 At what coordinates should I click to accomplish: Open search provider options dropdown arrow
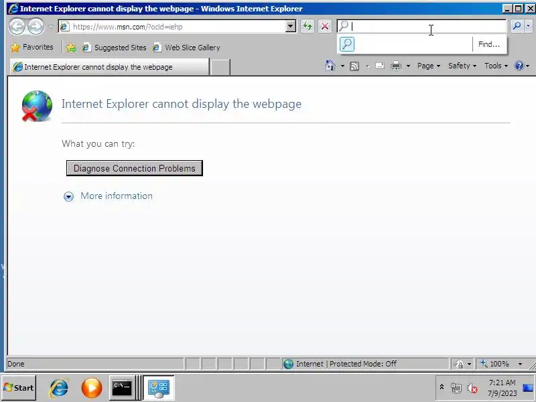[529, 26]
